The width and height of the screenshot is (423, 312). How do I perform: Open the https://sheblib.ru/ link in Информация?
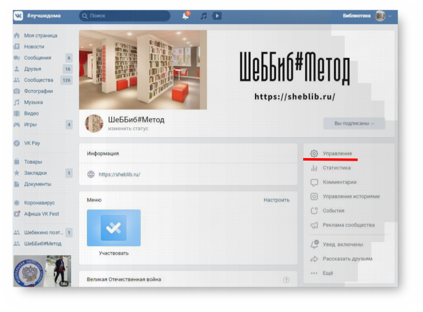point(120,174)
